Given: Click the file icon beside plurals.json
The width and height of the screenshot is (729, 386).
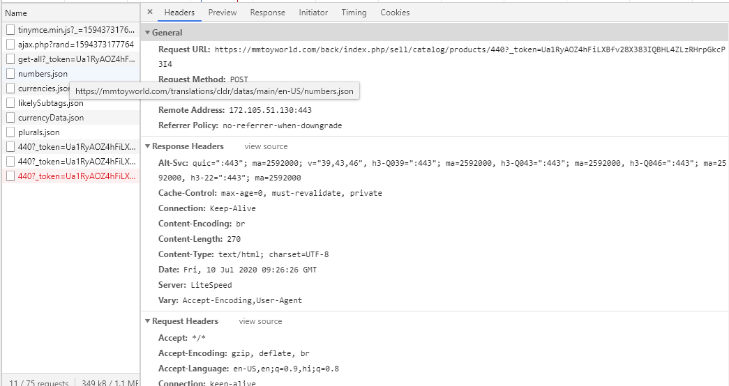Looking at the screenshot, I should [x=10, y=132].
